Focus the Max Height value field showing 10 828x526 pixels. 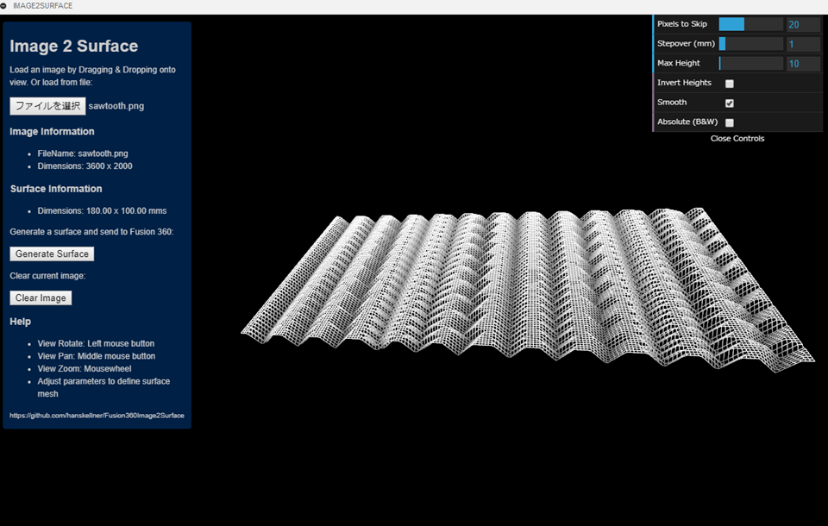[x=803, y=63]
